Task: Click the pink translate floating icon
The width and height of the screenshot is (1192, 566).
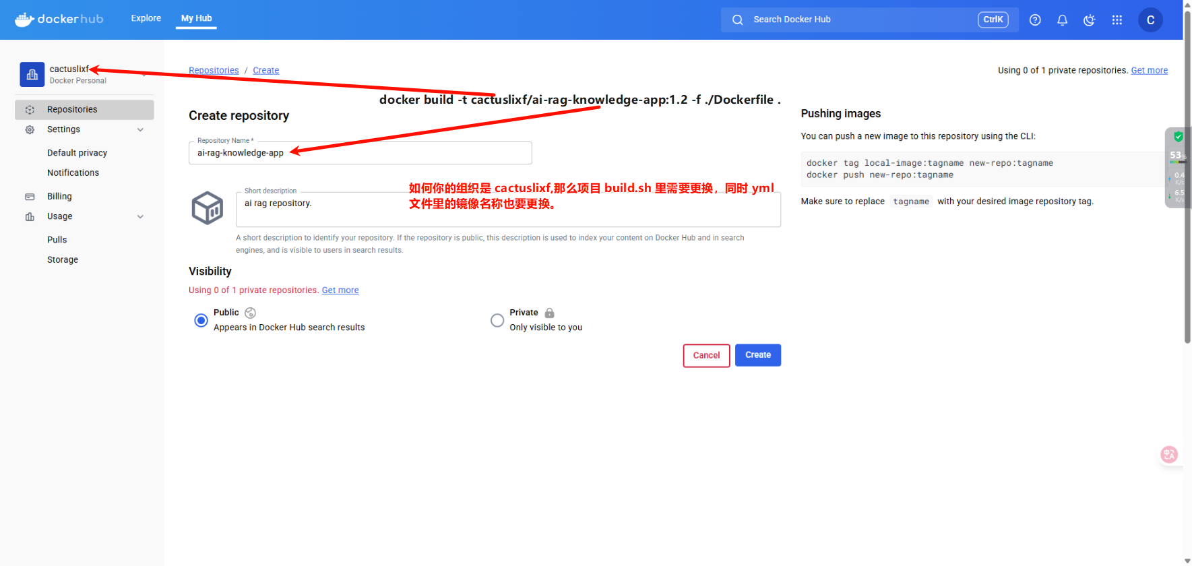Action: (1169, 455)
